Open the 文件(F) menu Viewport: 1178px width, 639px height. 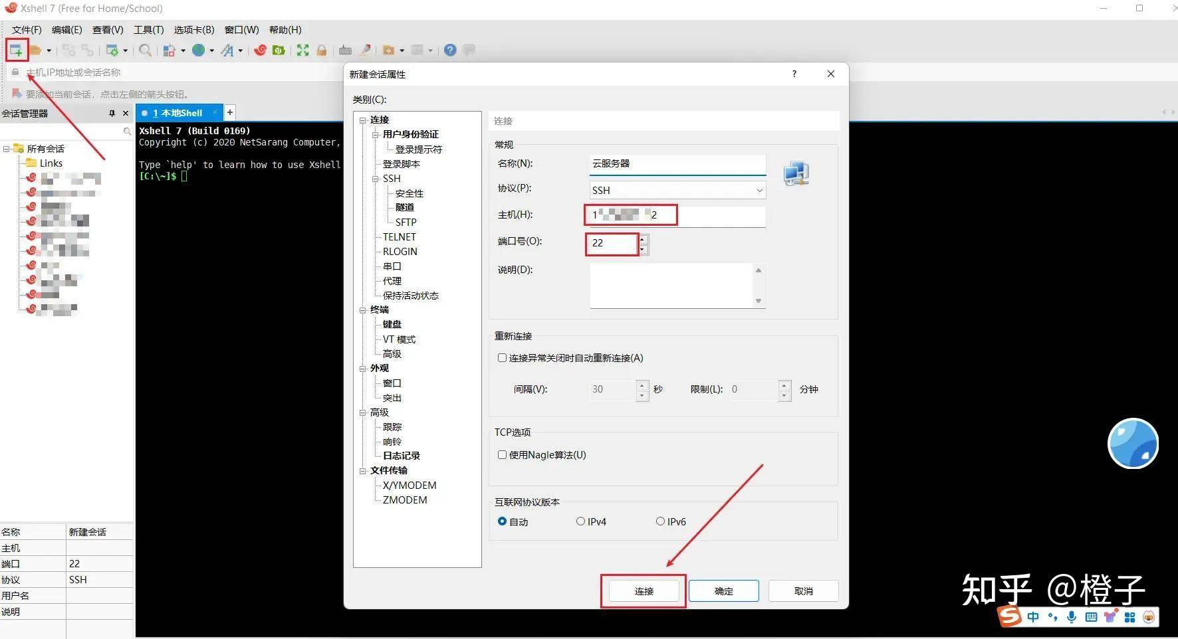[x=27, y=30]
